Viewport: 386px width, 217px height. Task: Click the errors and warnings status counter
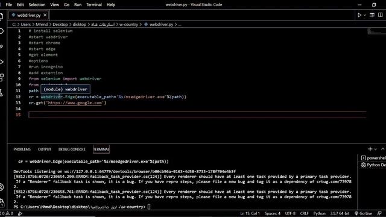(7, 213)
